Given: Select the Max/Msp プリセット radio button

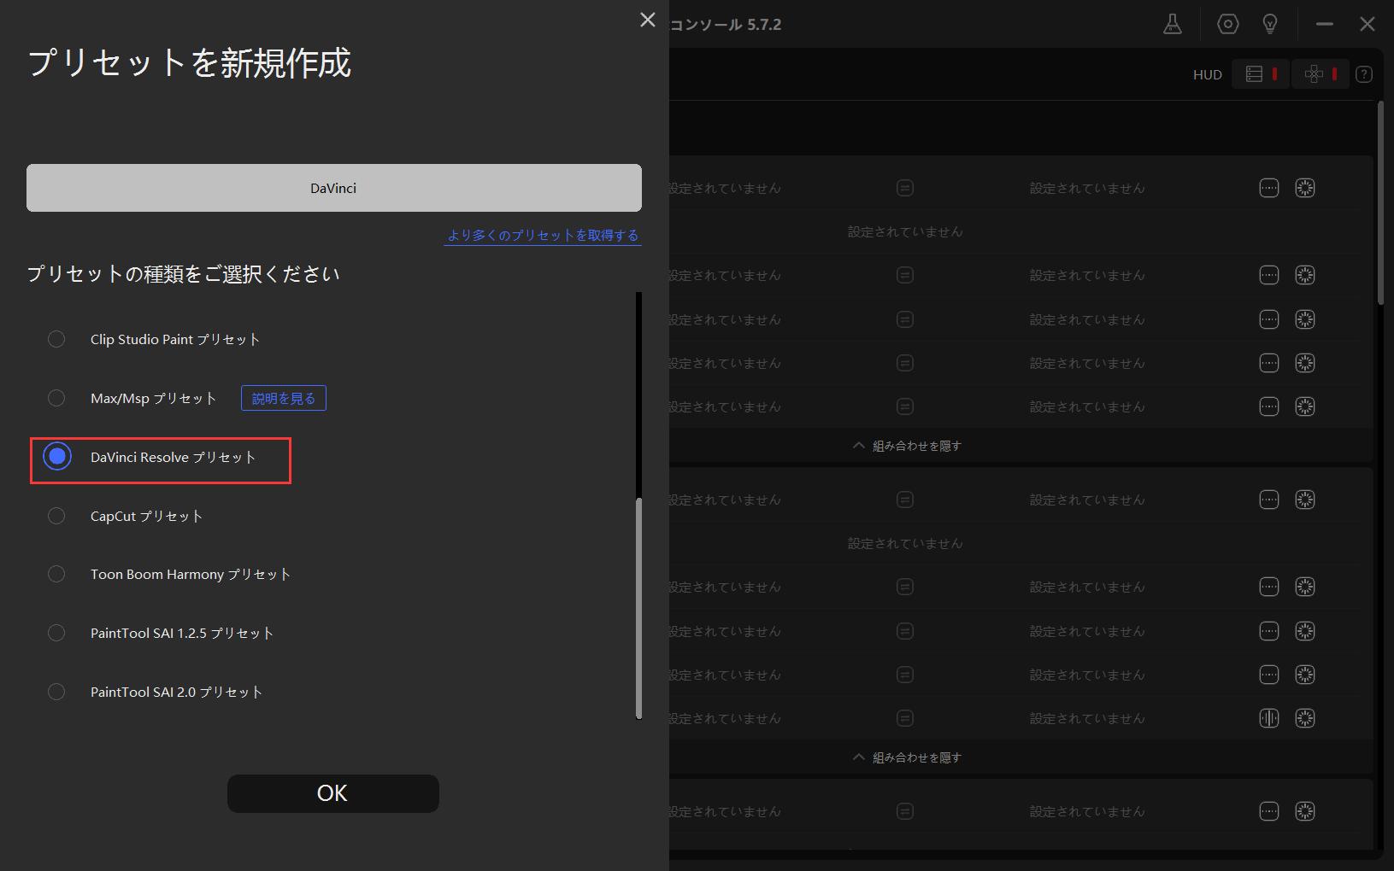Looking at the screenshot, I should pos(56,398).
